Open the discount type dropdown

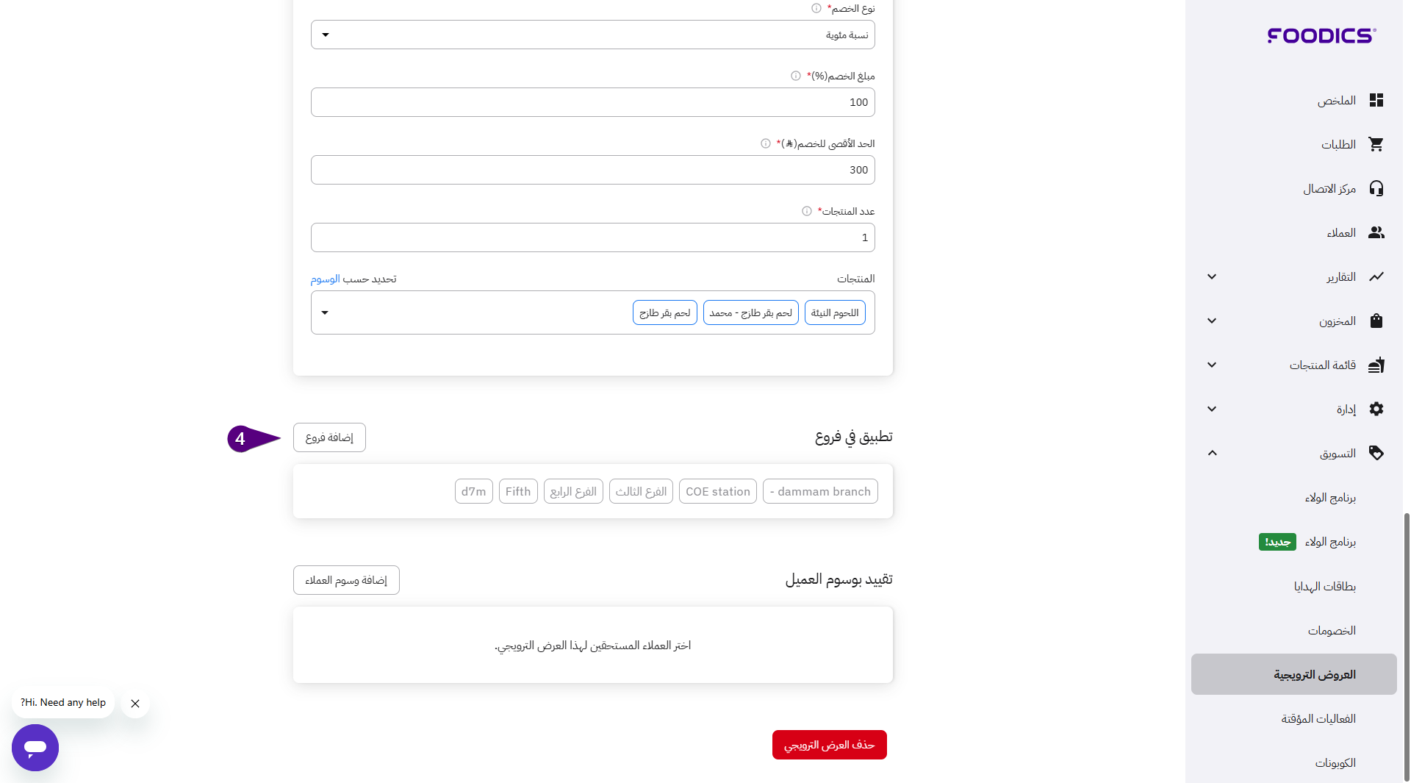(592, 35)
